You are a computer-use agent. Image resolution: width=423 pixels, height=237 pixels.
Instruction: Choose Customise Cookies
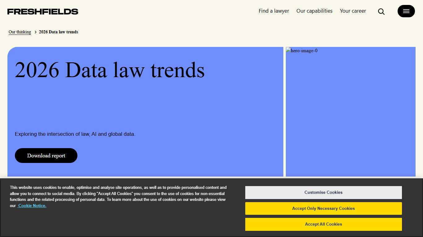pos(323,192)
